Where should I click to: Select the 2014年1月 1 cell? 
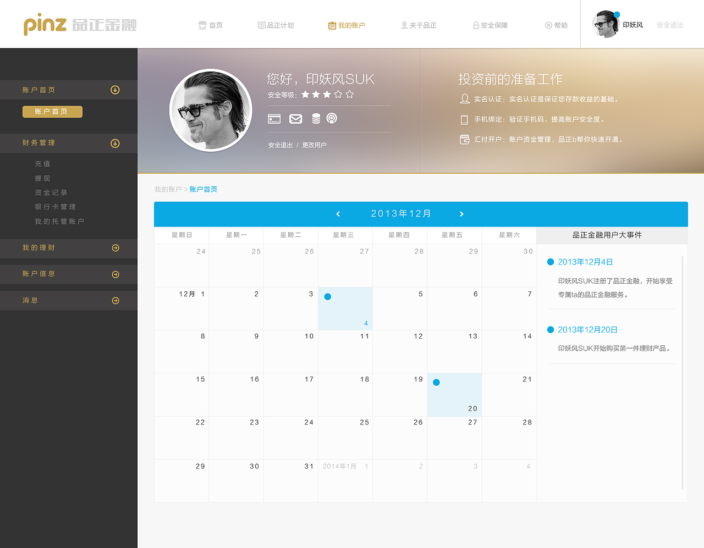coord(345,480)
